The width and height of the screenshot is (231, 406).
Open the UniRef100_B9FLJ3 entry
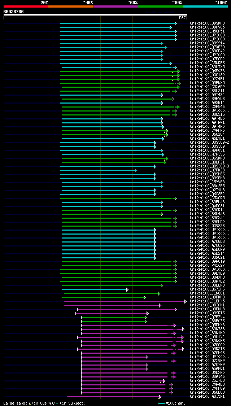pyautogui.click(x=207, y=202)
